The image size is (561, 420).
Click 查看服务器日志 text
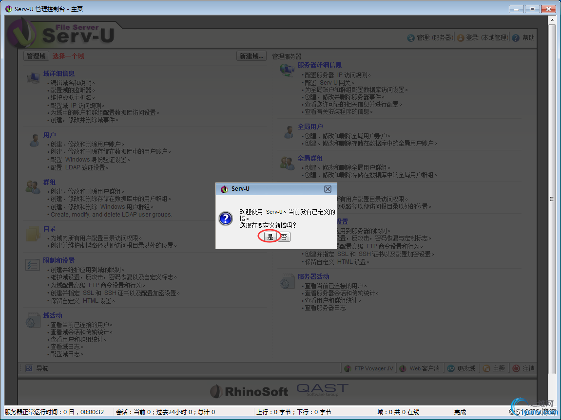click(x=325, y=308)
